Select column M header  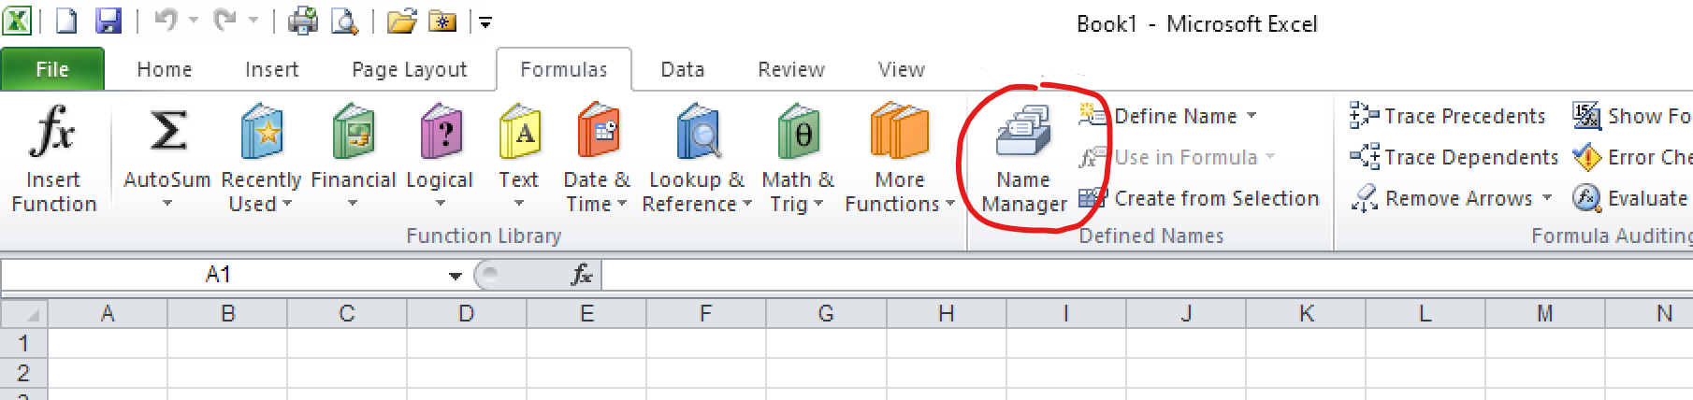[x=1544, y=314]
